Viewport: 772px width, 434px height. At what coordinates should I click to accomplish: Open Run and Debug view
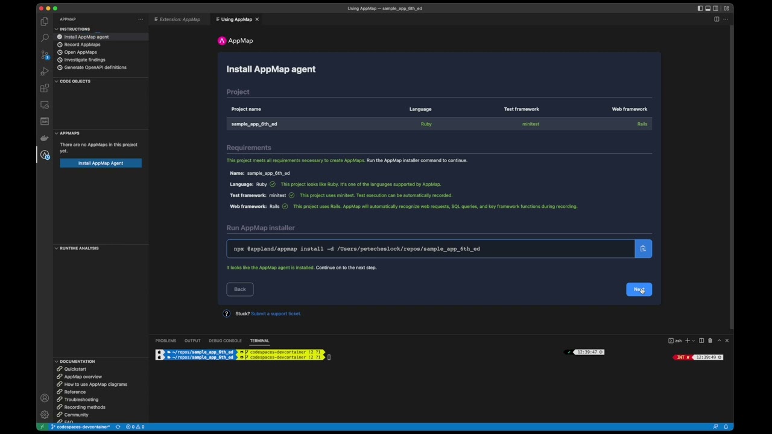[x=45, y=72]
